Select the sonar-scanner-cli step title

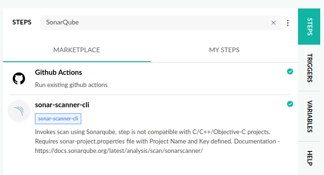coord(62,105)
